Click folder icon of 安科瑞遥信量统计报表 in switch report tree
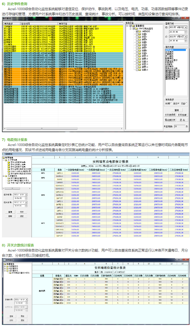Image resolution: width=191 pixels, height=326 pixels. coord(10,273)
